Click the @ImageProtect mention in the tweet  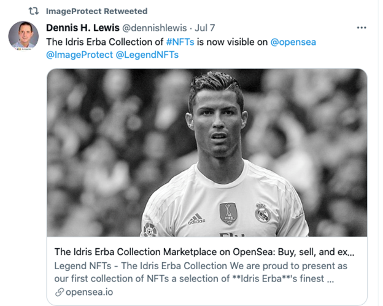tap(79, 55)
